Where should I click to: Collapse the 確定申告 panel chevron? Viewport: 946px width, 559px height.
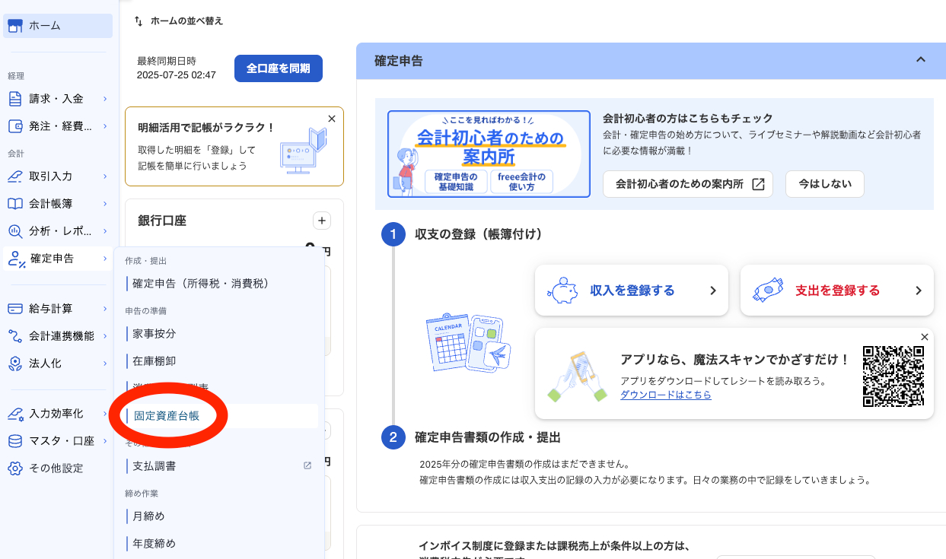pyautogui.click(x=921, y=60)
